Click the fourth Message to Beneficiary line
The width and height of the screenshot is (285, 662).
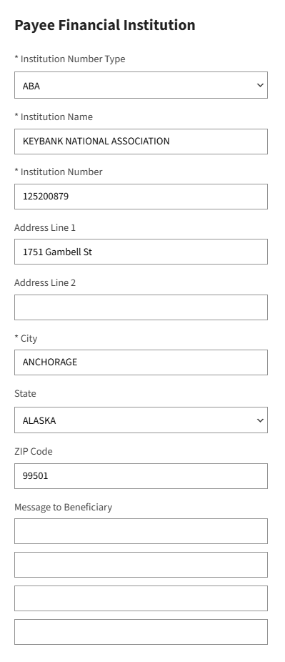(x=141, y=632)
